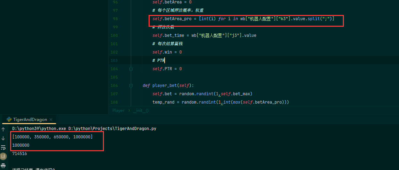Image resolution: width=399 pixels, height=170 pixels.
Task: Click the print icon in Run panel
Action: click(x=3, y=165)
